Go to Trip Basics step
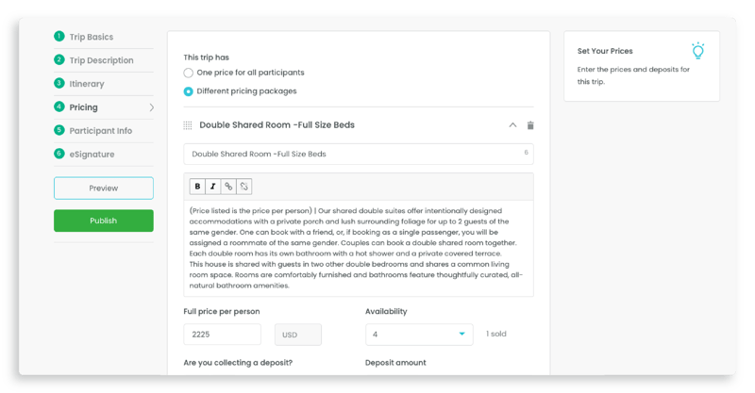The image size is (755, 393). (x=91, y=37)
